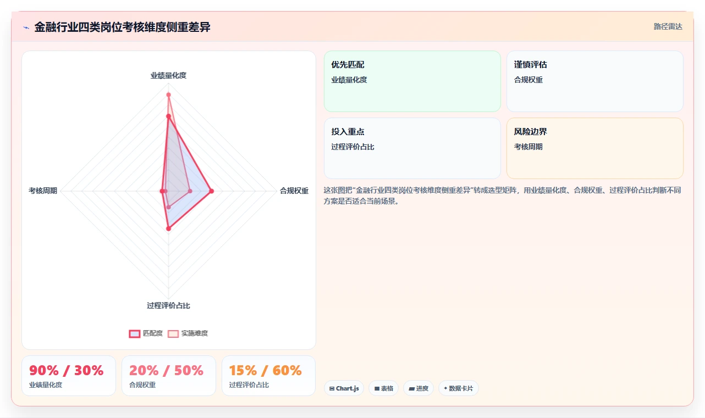Image resolution: width=705 pixels, height=418 pixels.
Task: Click 合规权重 label under 20% / 50%
Action: (x=142, y=385)
